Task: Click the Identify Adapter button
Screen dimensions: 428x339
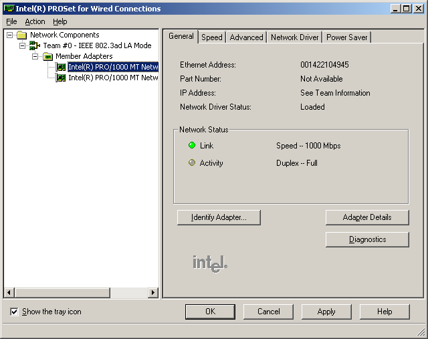Action: [219, 217]
